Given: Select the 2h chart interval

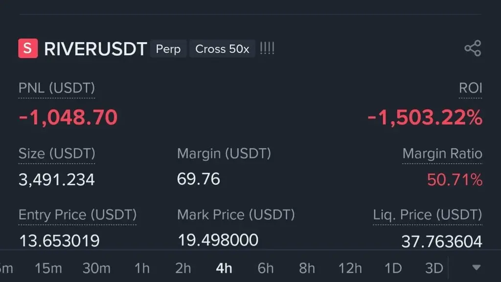Looking at the screenshot, I should click(183, 268).
